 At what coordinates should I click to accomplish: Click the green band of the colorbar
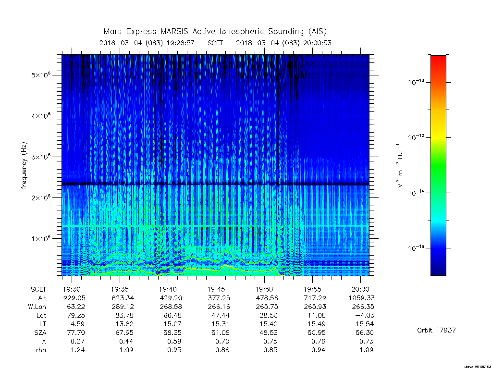(x=438, y=165)
